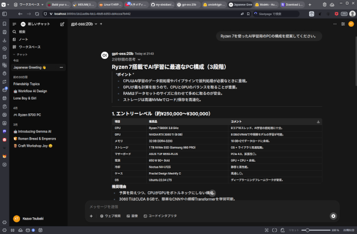Open the downloads panel in sidebar
Screen dimensions: 357x234
point(4,41)
